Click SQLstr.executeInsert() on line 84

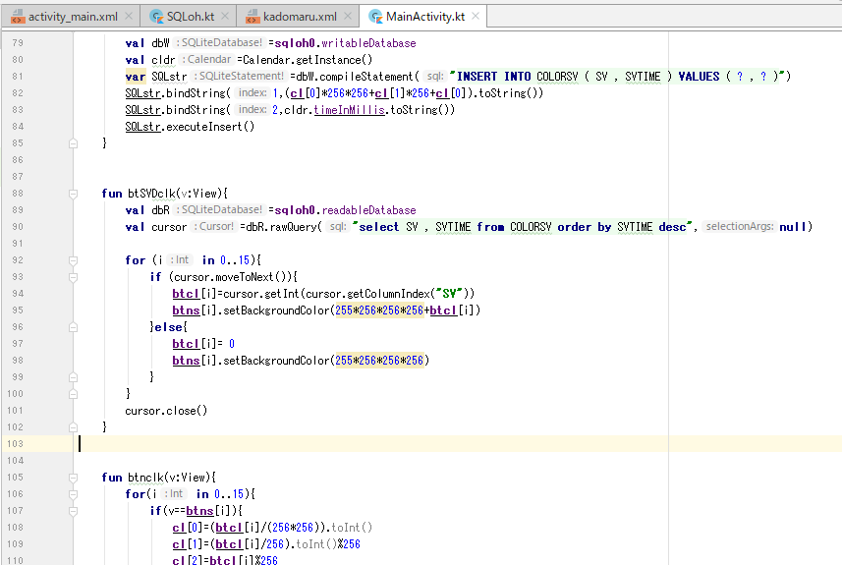tap(190, 126)
